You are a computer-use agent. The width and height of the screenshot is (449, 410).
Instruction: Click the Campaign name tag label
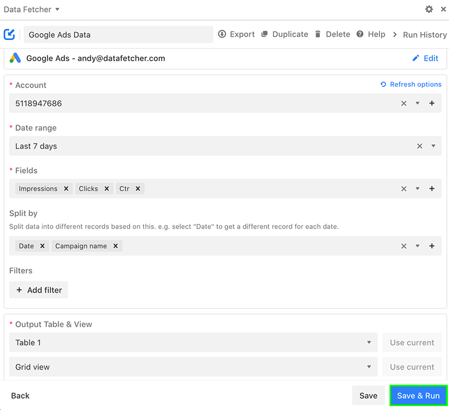[x=81, y=246]
